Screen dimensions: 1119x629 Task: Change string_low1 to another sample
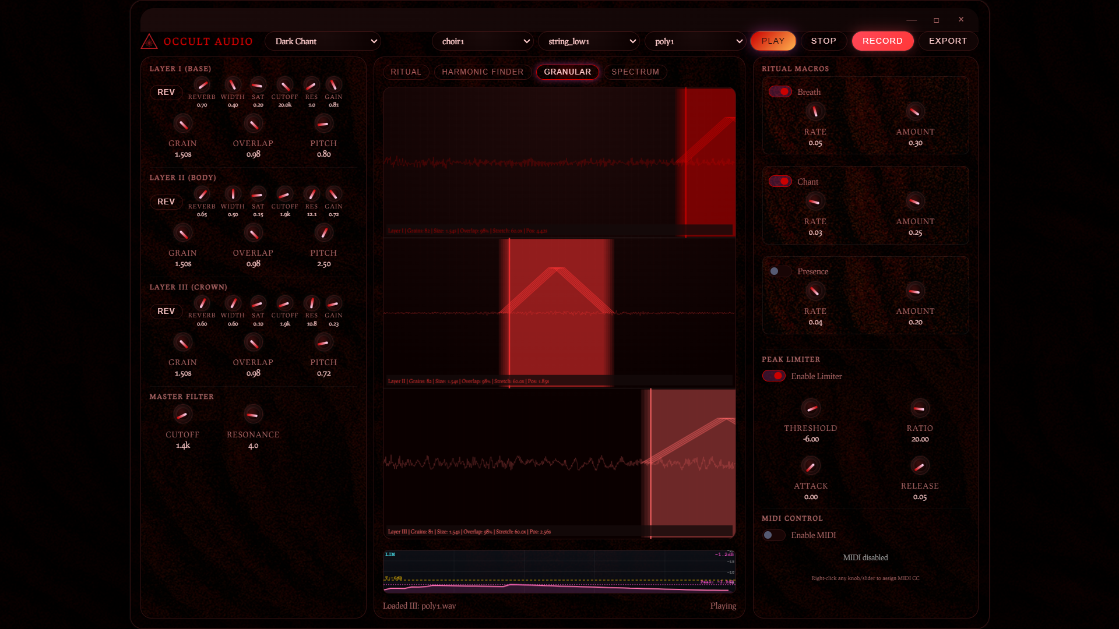[589, 41]
